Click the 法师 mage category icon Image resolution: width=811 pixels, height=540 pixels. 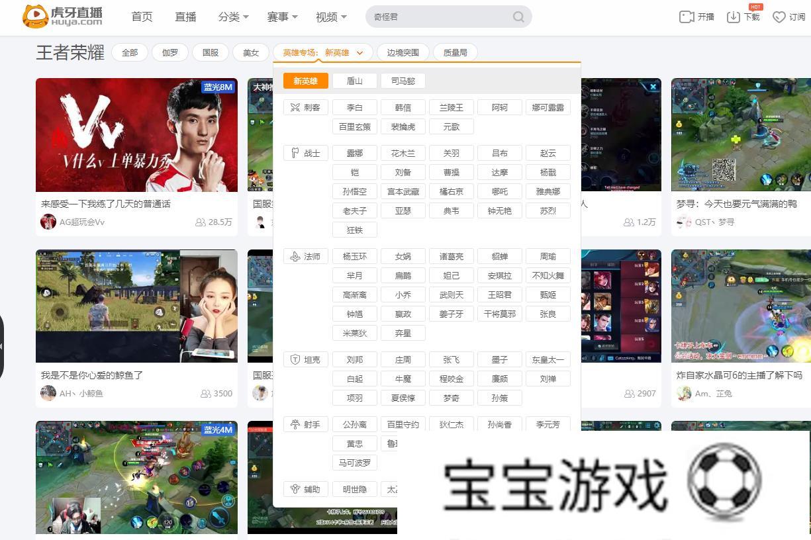click(295, 256)
